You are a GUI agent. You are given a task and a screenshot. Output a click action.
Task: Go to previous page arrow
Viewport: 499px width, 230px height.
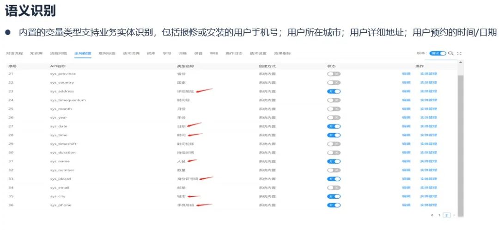[432, 215]
